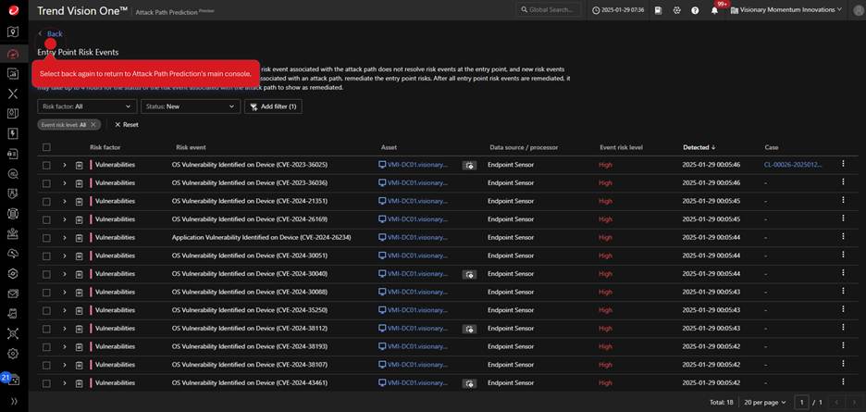Viewport: 866px width, 412px height.
Task: Open the help question mark icon
Action: (695, 10)
